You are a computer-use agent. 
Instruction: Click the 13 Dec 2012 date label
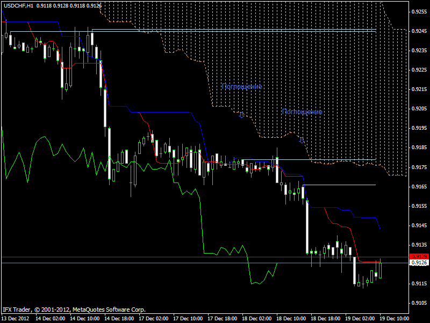point(16,318)
